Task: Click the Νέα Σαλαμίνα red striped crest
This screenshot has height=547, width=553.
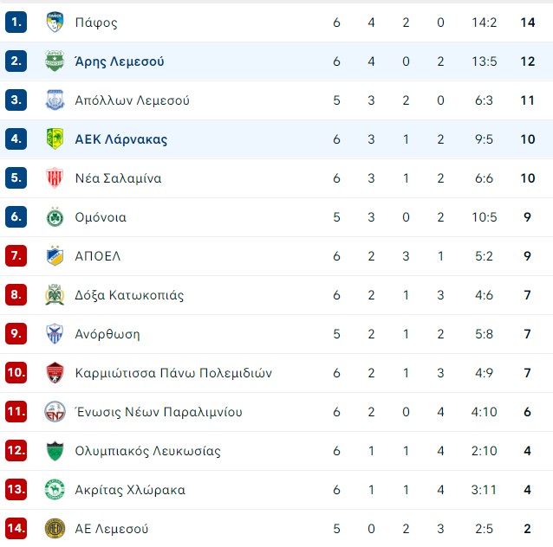Action: (55, 178)
